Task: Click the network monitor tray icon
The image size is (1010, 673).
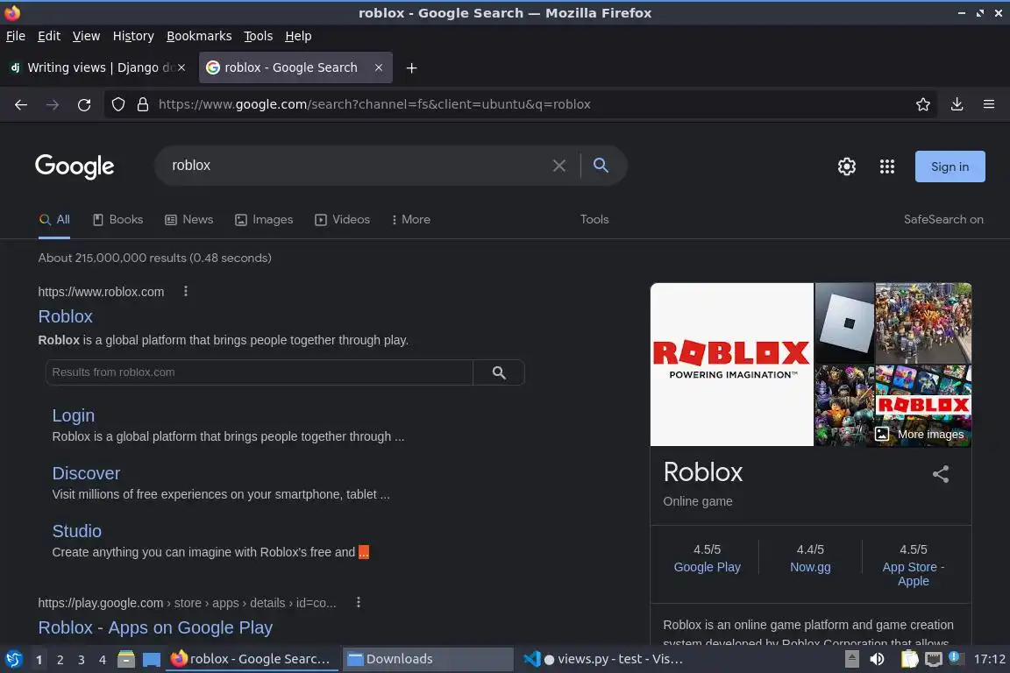Action: (933, 659)
